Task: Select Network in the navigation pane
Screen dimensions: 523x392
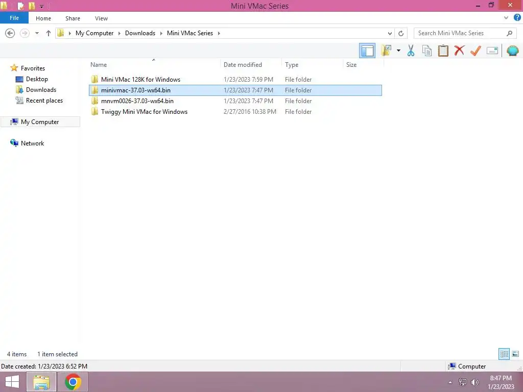Action: [32, 143]
